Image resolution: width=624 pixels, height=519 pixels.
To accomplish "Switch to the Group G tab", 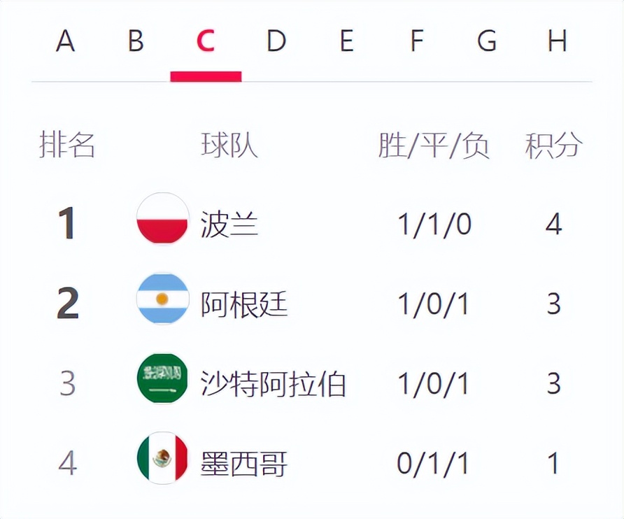I will [487, 43].
